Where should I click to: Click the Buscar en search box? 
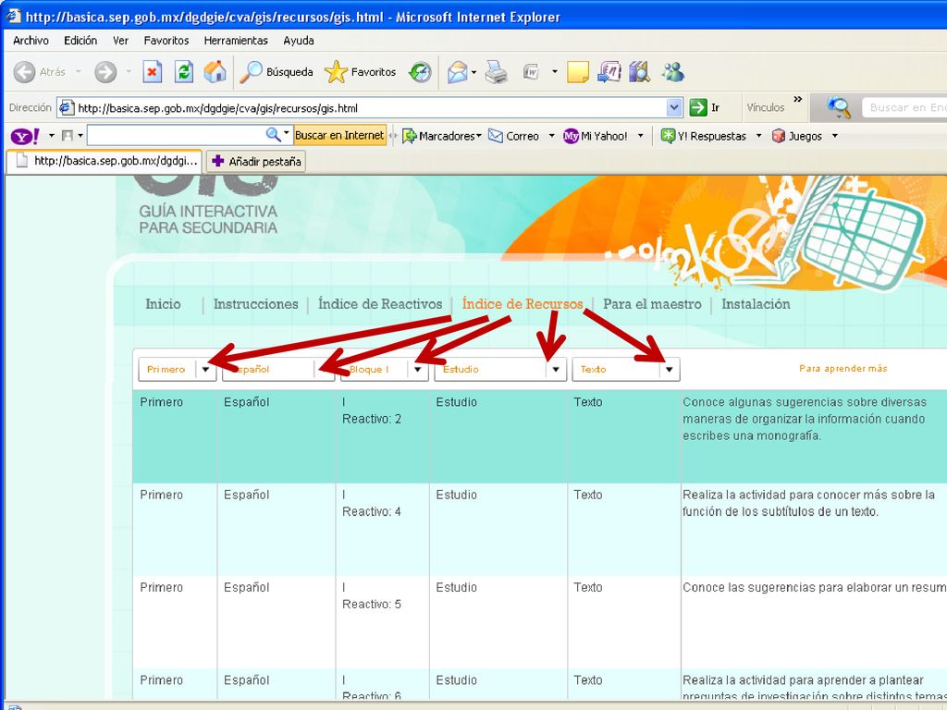[x=904, y=107]
